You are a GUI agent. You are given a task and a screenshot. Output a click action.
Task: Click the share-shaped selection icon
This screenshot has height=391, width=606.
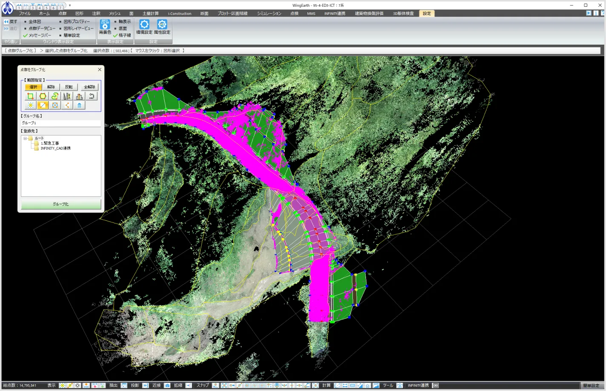(x=67, y=105)
